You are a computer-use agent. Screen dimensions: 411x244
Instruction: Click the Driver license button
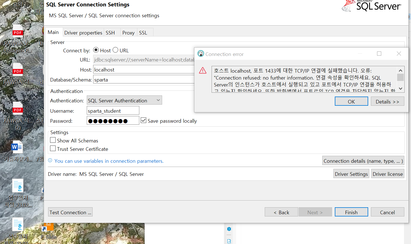(388, 174)
